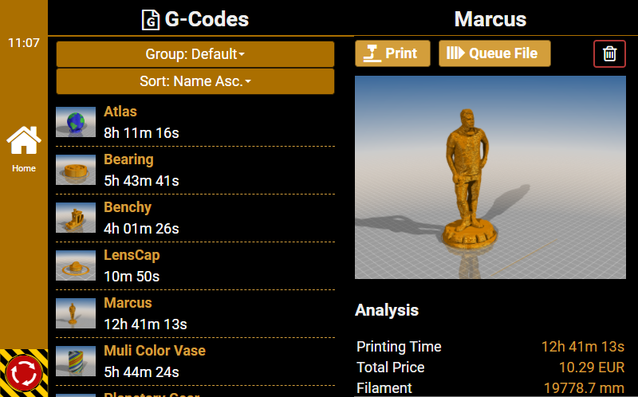Click the Muli Color Vase thumbnail

point(76,361)
